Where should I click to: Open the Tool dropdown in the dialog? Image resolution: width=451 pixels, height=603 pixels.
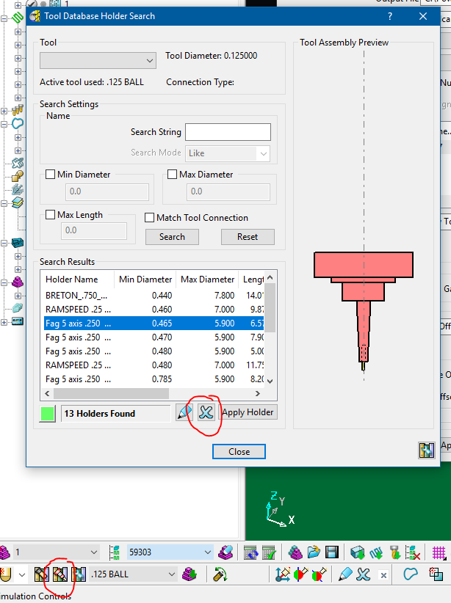(98, 61)
